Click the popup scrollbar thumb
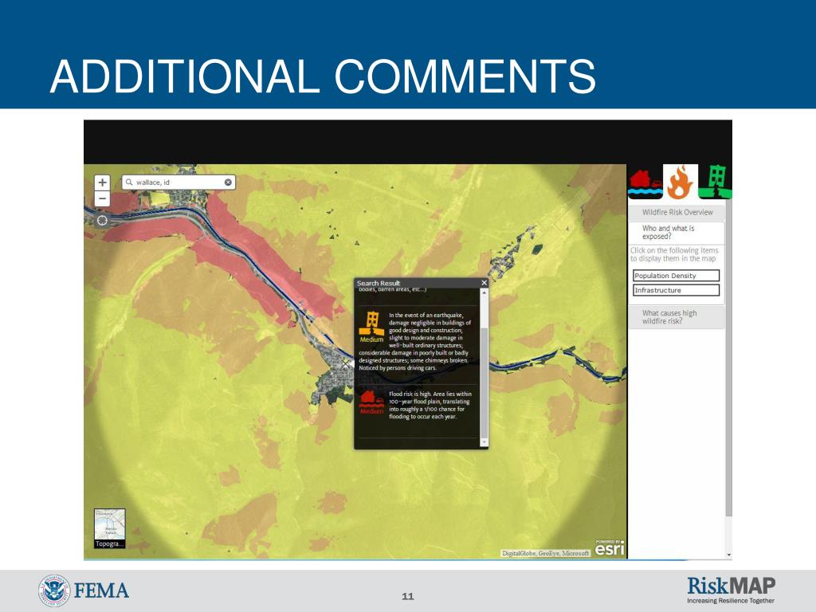Image resolution: width=816 pixels, height=612 pixels. 484,383
